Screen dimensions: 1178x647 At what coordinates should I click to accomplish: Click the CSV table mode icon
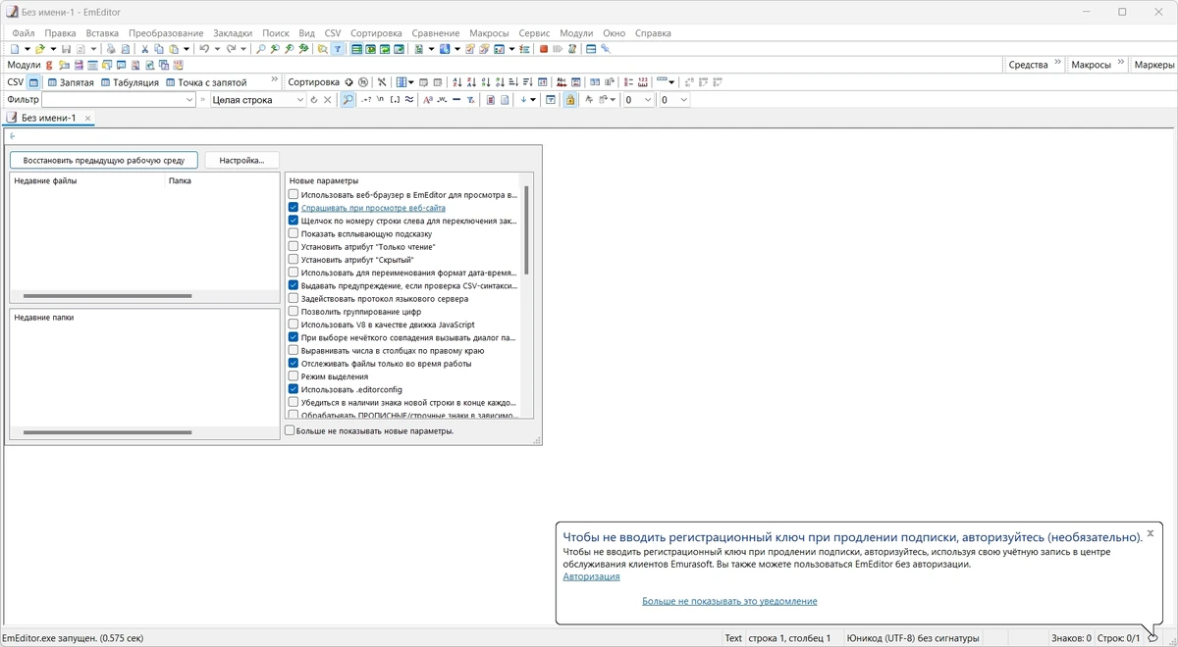pyautogui.click(x=33, y=82)
